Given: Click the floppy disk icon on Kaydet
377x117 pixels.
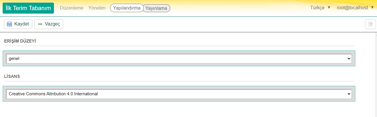Looking at the screenshot, I should coord(9,24).
